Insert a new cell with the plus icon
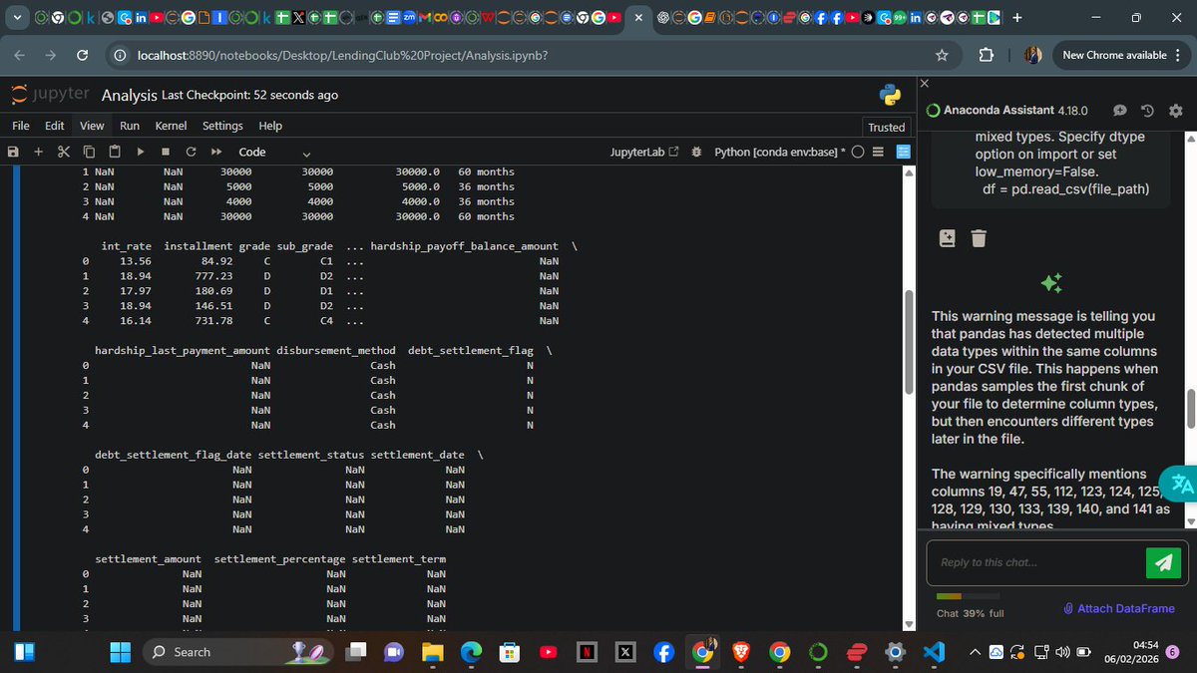Screen dimensions: 1197x673 (38, 152)
